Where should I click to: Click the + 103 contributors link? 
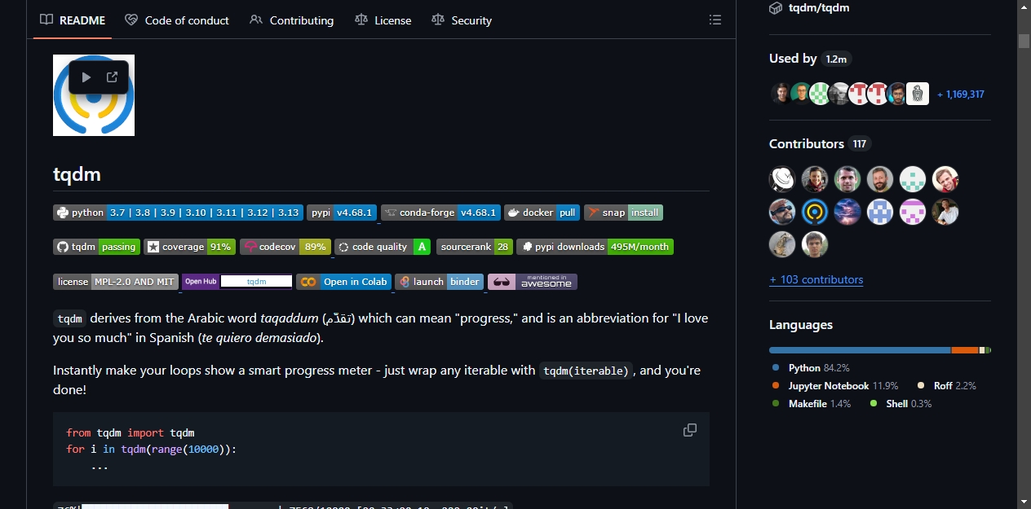(816, 279)
